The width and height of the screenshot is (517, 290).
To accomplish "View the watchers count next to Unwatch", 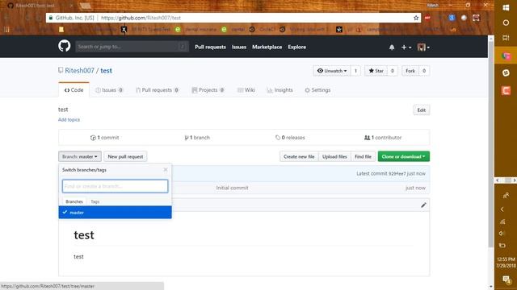I will click(355, 71).
